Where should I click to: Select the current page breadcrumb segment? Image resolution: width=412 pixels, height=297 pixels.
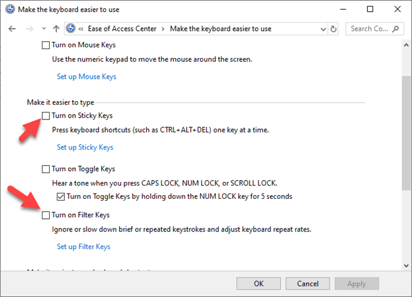coord(221,28)
